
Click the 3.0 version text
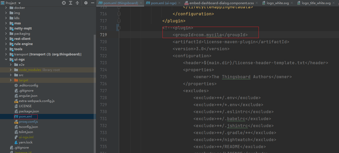pyautogui.click(x=200, y=49)
